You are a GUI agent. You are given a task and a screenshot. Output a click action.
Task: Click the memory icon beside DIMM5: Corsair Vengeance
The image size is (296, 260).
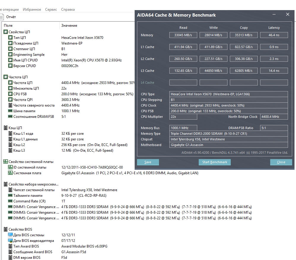tap(10, 218)
